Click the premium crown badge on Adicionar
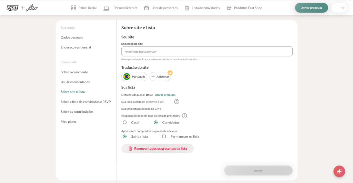 click(170, 73)
